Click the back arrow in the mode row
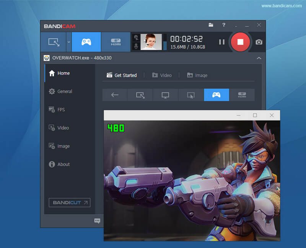The width and height of the screenshot is (306, 248). (x=114, y=95)
